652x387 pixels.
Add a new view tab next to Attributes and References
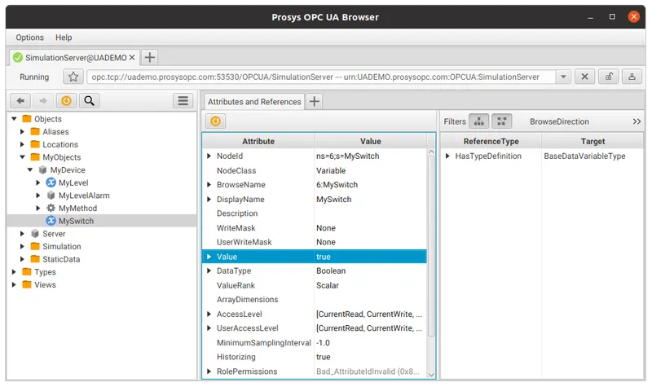(315, 101)
